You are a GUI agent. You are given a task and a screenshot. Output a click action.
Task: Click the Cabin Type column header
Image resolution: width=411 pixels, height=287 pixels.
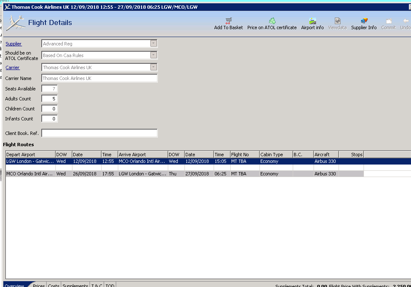(276, 155)
